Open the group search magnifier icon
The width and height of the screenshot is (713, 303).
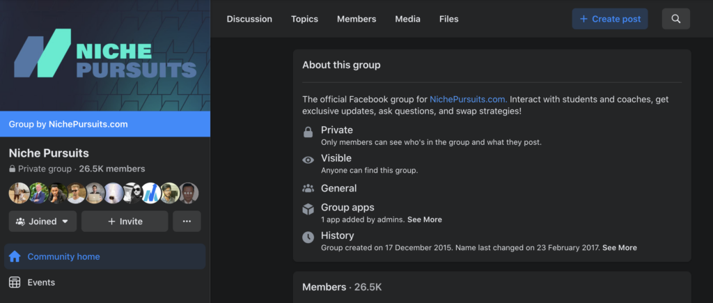tap(675, 19)
